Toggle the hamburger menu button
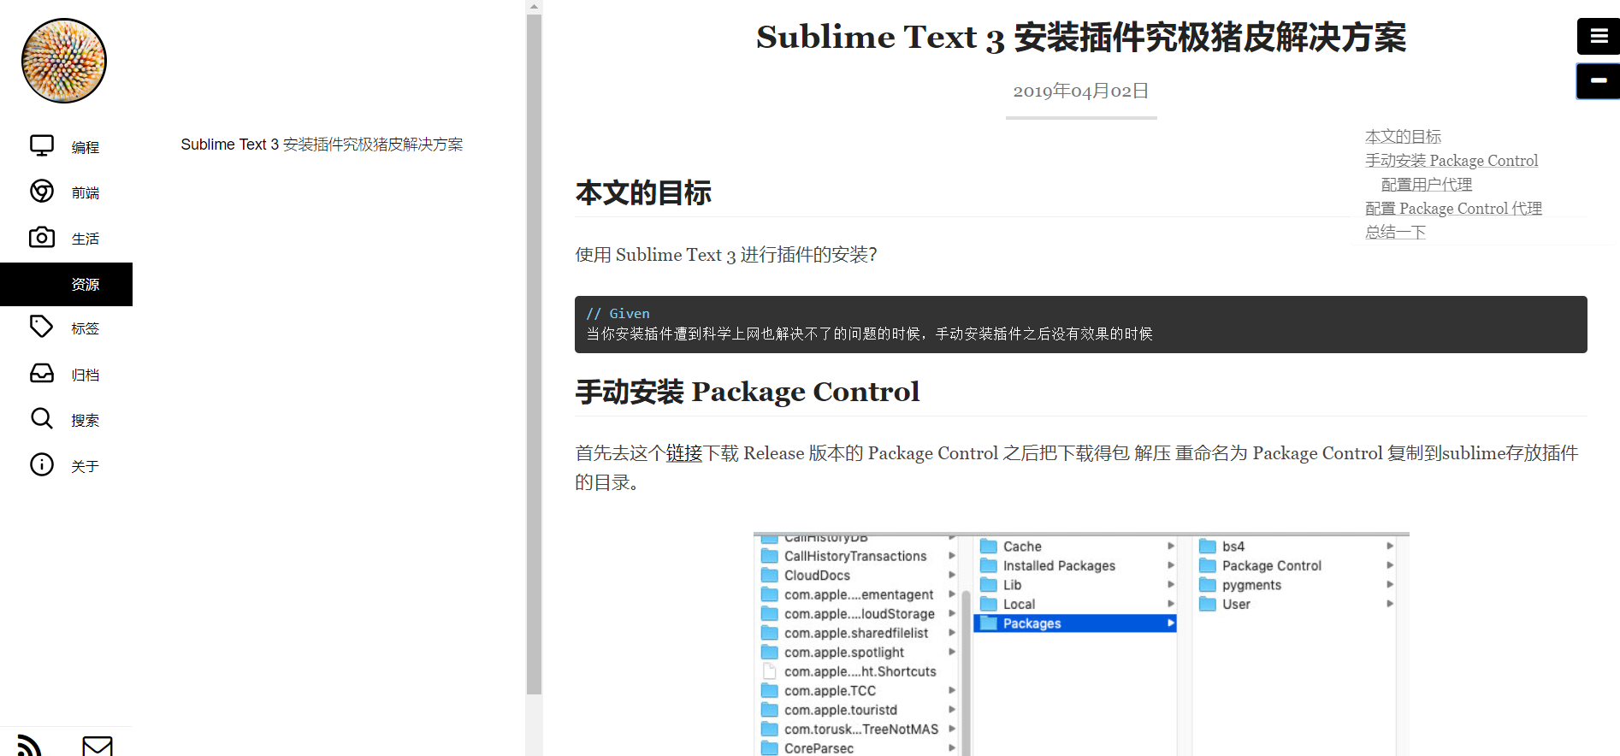The width and height of the screenshot is (1620, 756). (x=1599, y=36)
